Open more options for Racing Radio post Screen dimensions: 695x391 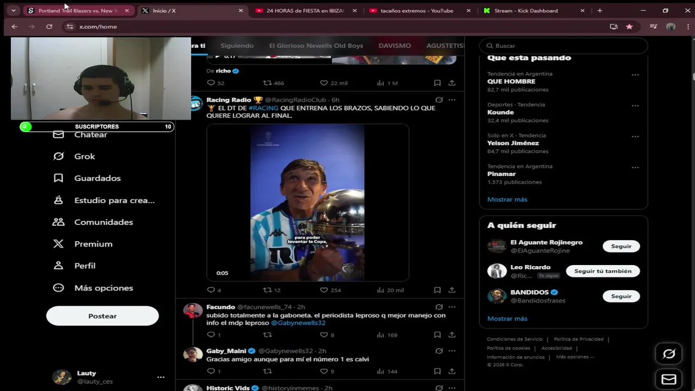click(x=452, y=100)
